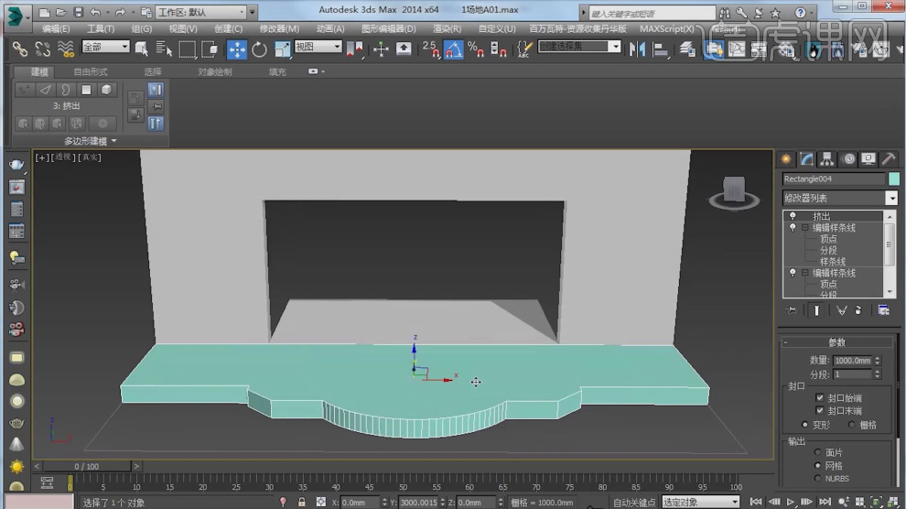Open the 视图 coordinate system dropdown
906x509 pixels.
coord(318,46)
